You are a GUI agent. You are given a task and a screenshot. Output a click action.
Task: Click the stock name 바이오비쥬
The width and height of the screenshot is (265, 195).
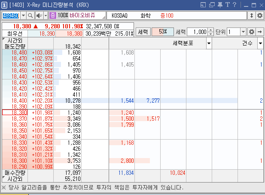(x=82, y=15)
